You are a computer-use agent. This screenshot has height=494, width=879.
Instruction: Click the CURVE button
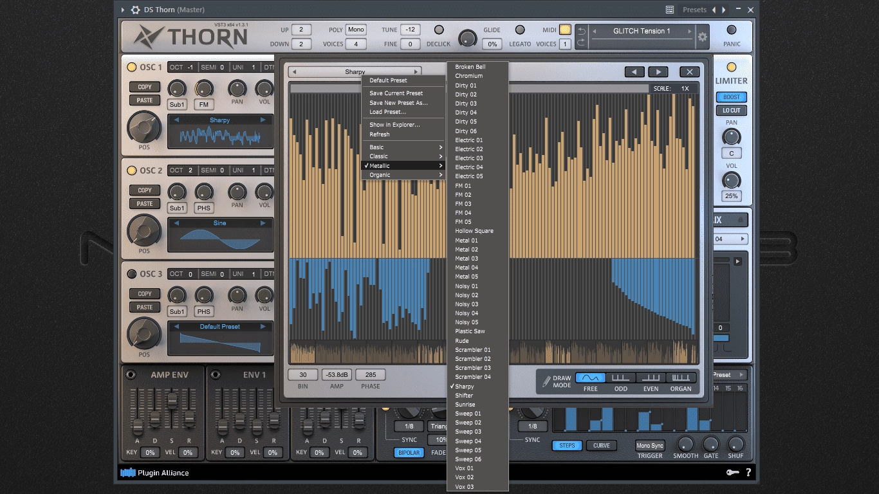(x=602, y=445)
